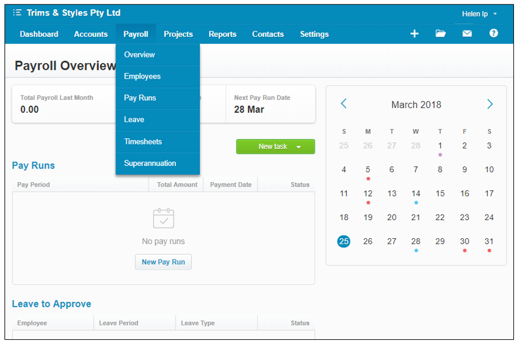The image size is (524, 353).
Task: Select March 28 in the calendar
Action: coord(416,241)
